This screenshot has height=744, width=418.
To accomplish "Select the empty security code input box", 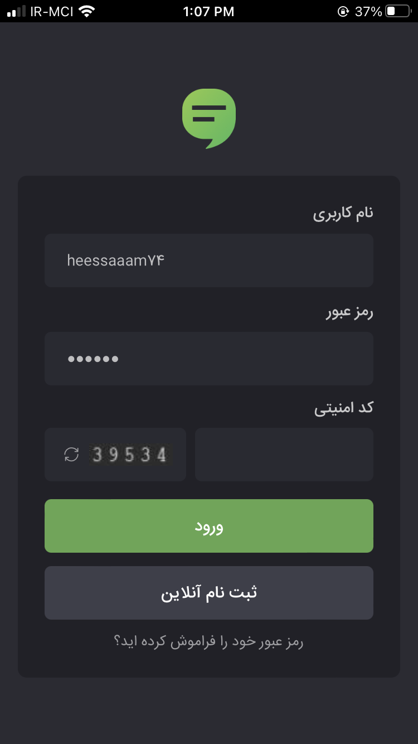I will 284,455.
